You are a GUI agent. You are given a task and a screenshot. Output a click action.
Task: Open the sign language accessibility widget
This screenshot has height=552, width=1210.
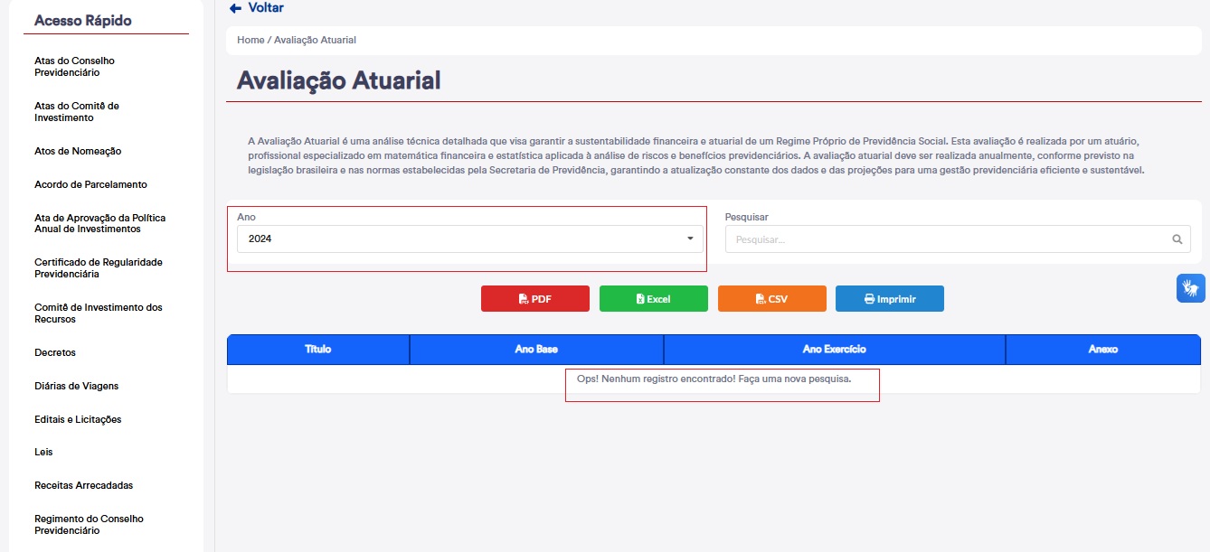pyautogui.click(x=1191, y=288)
